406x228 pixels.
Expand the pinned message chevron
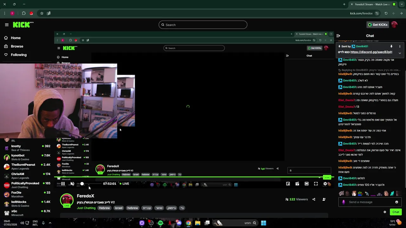[400, 53]
